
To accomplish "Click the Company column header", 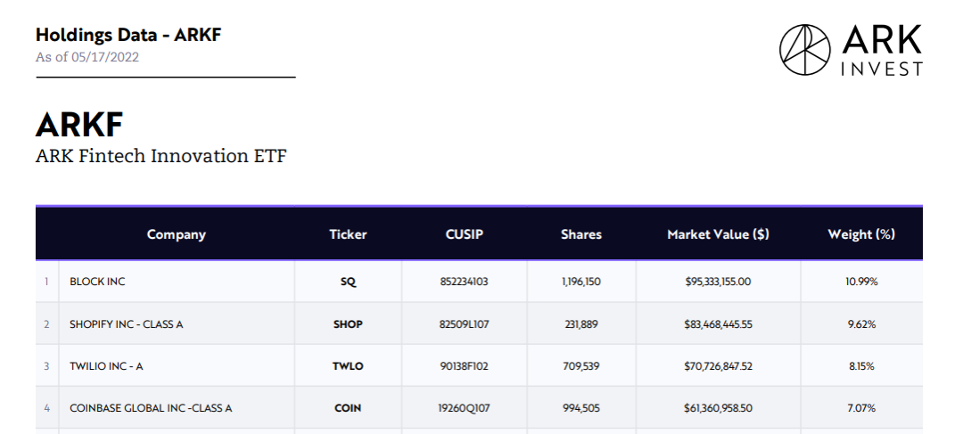I will (177, 234).
